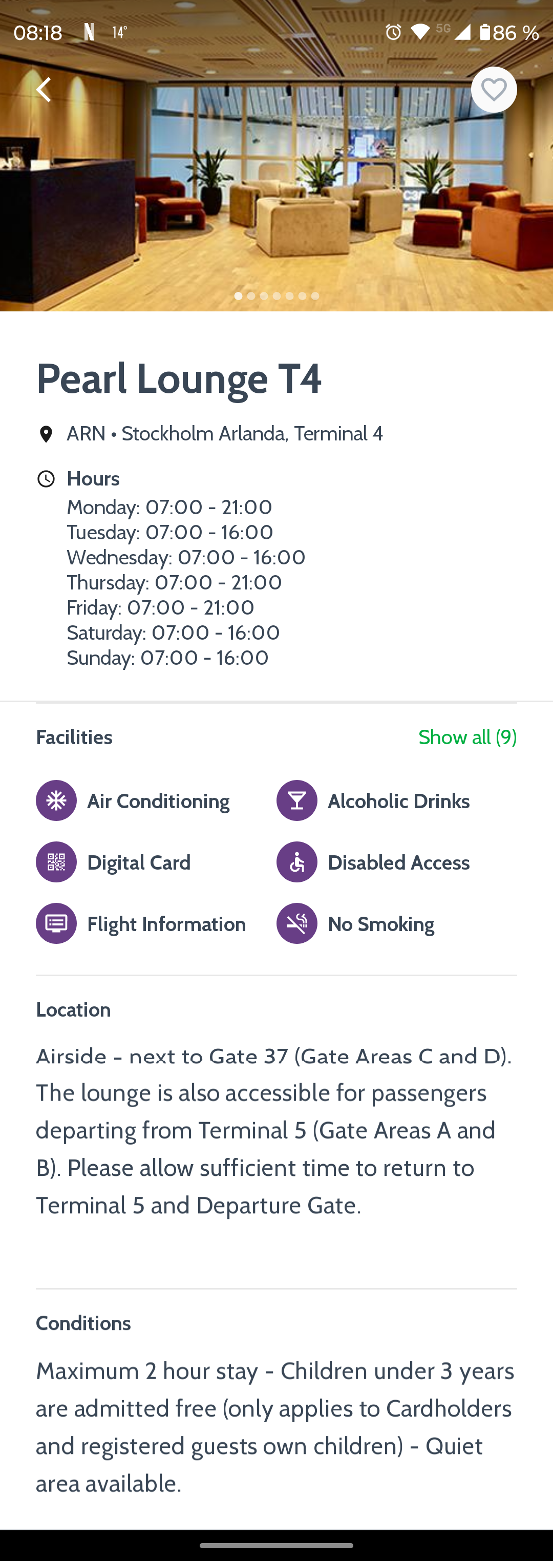Click the clock icon beside Hours
Image resolution: width=553 pixels, height=1561 pixels.
[46, 479]
